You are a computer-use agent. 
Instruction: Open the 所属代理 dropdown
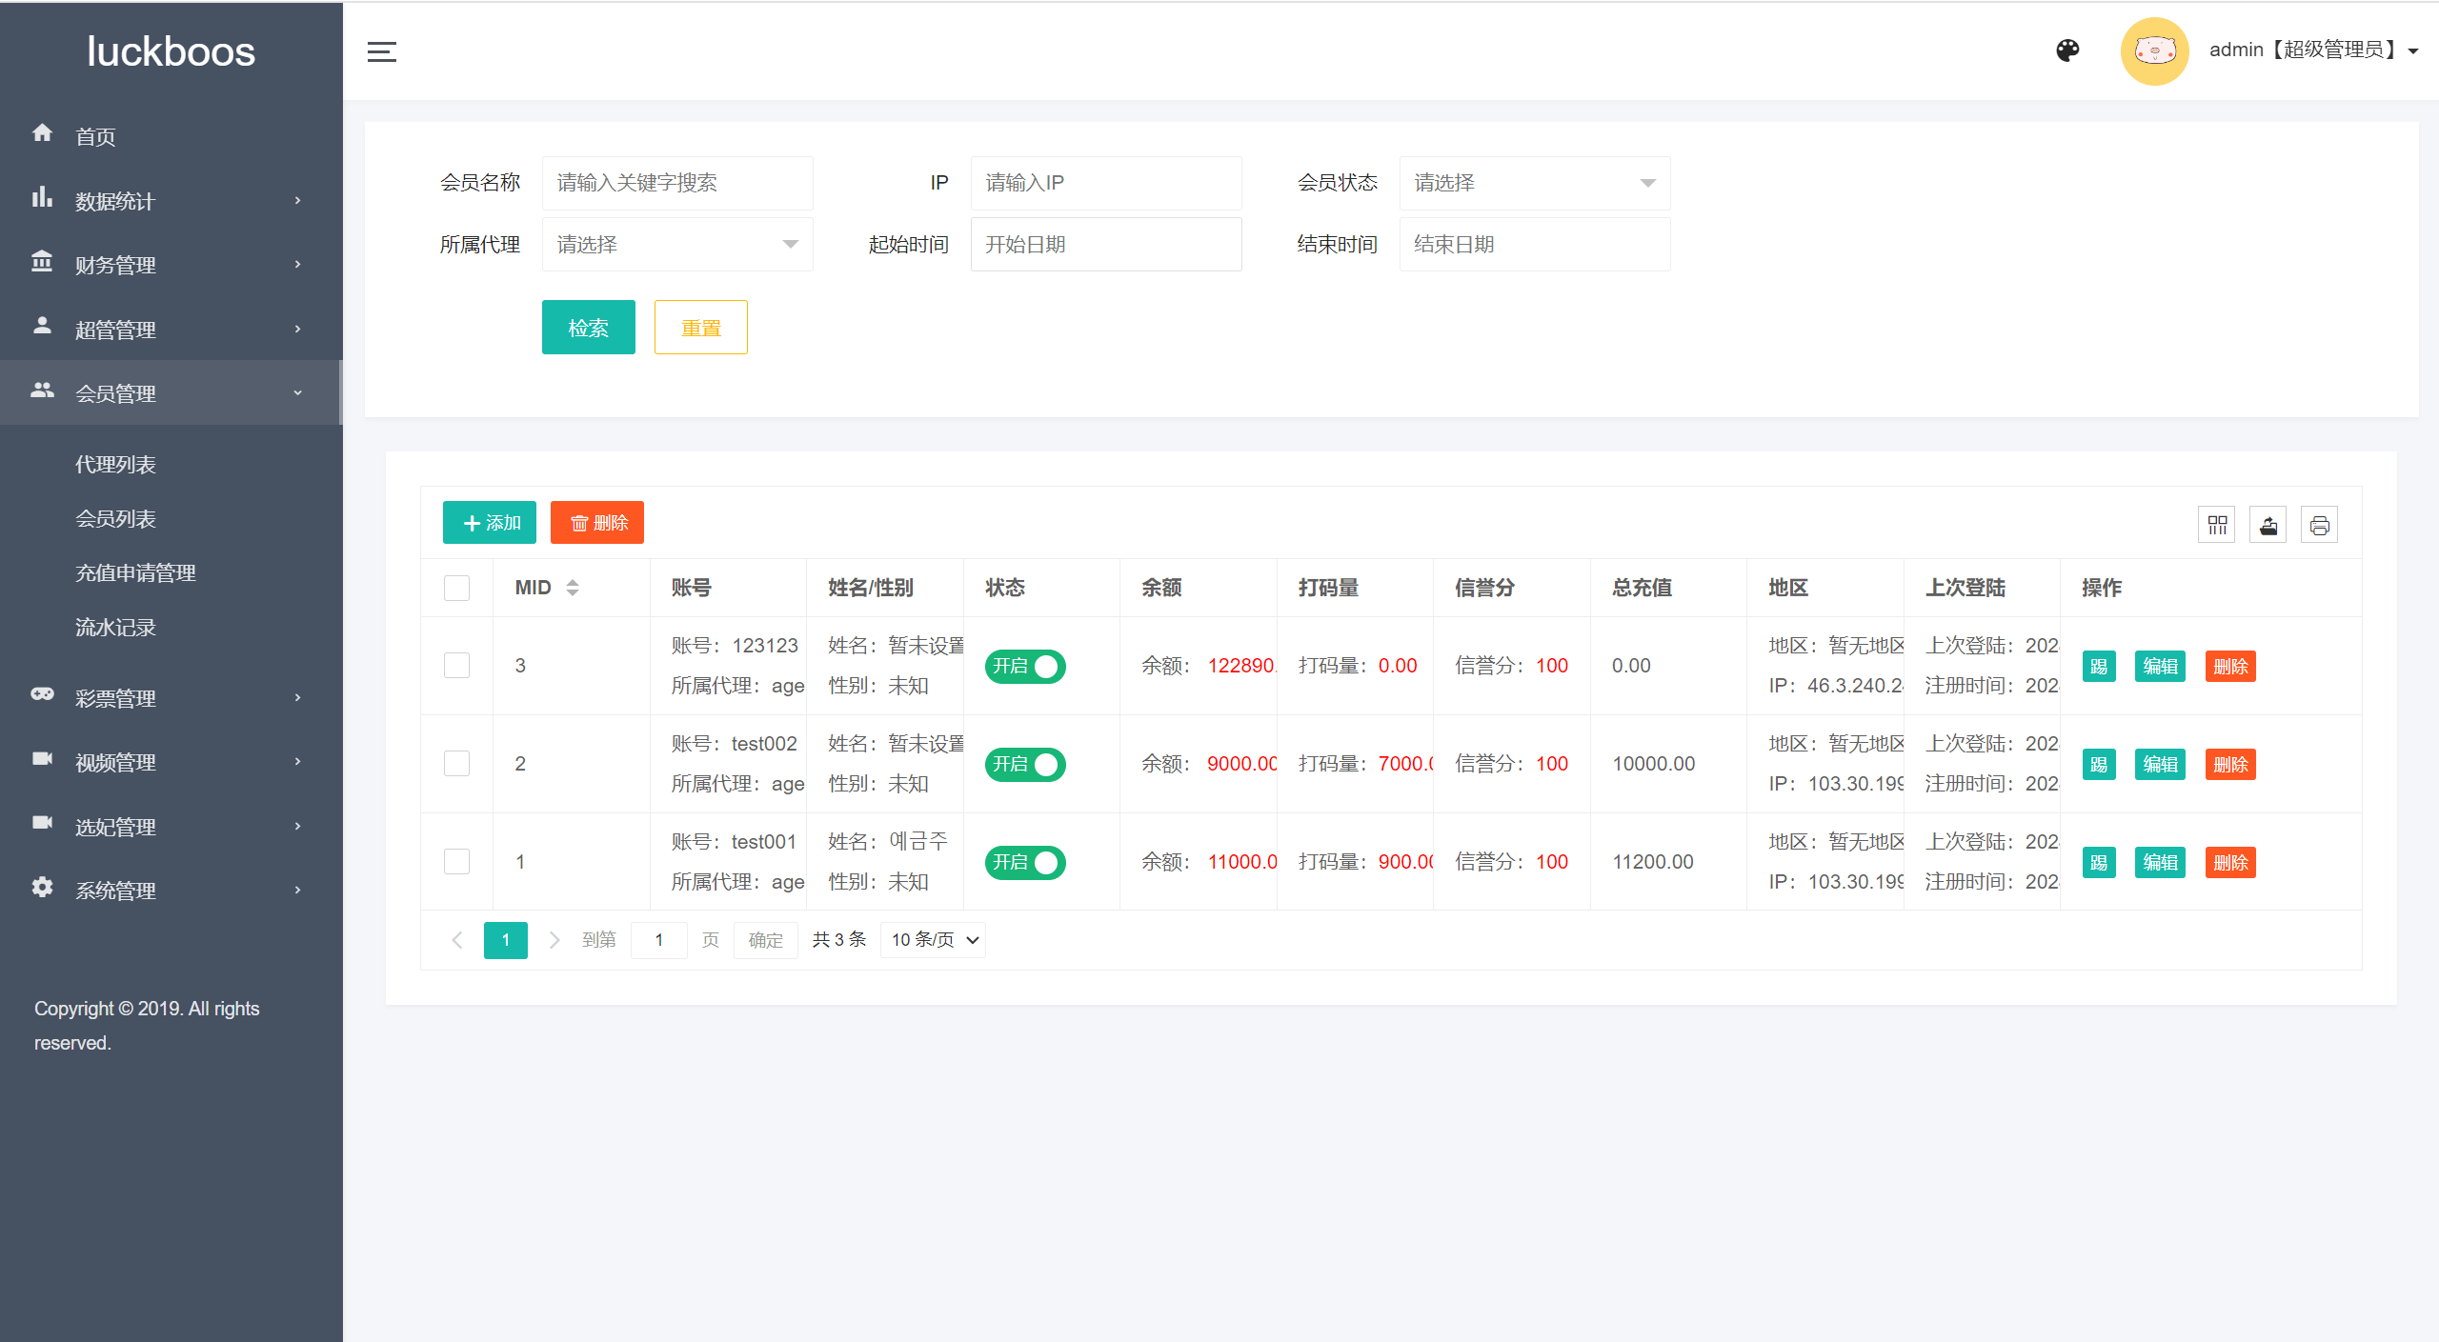coord(676,245)
